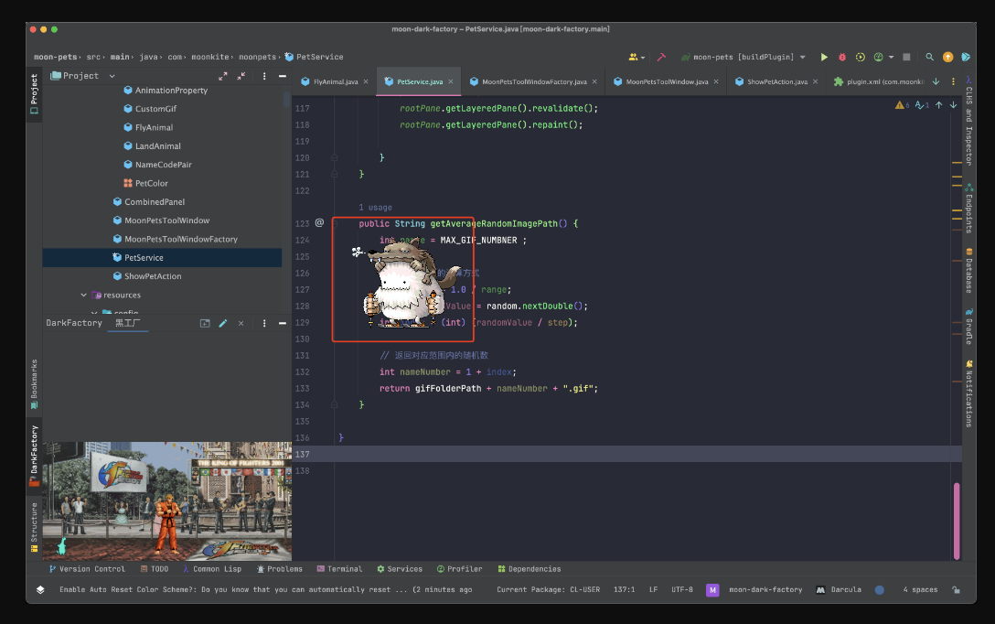
Task: Toggle the Bookmarks tool window sidebar button
Action: pos(34,384)
